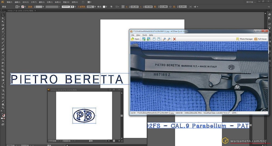
Task: Open the Tools menu in ACDSee
Action: 144,35
